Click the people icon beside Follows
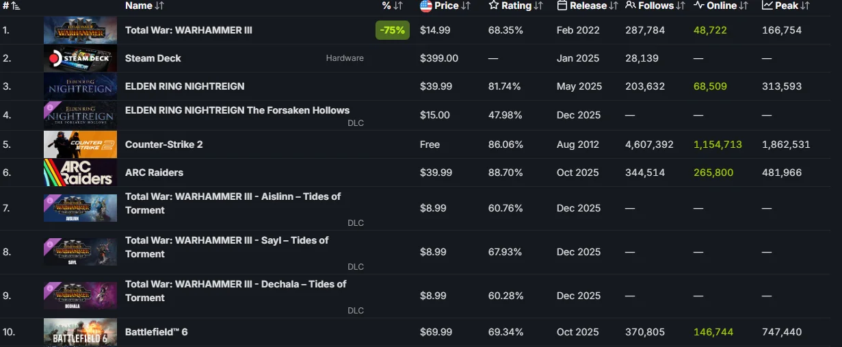Viewport: 842px width, 347px height. pyautogui.click(x=631, y=5)
